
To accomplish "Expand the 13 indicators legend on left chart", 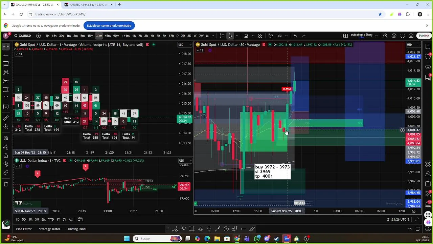I will [x=18, y=54].
